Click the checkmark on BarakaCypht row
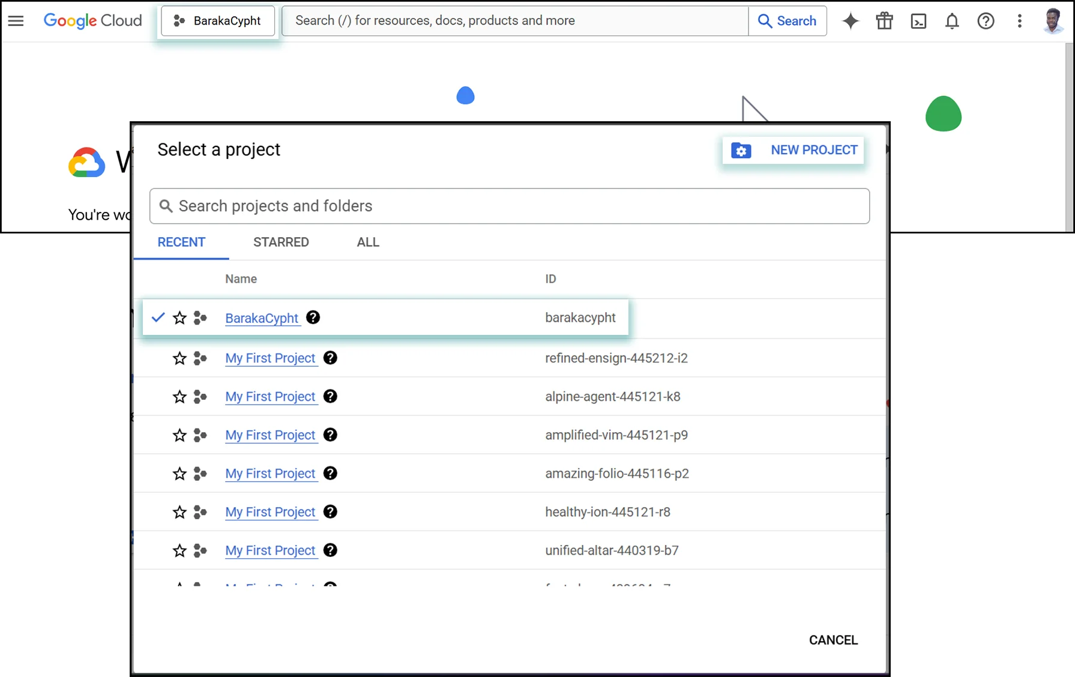 pos(158,317)
